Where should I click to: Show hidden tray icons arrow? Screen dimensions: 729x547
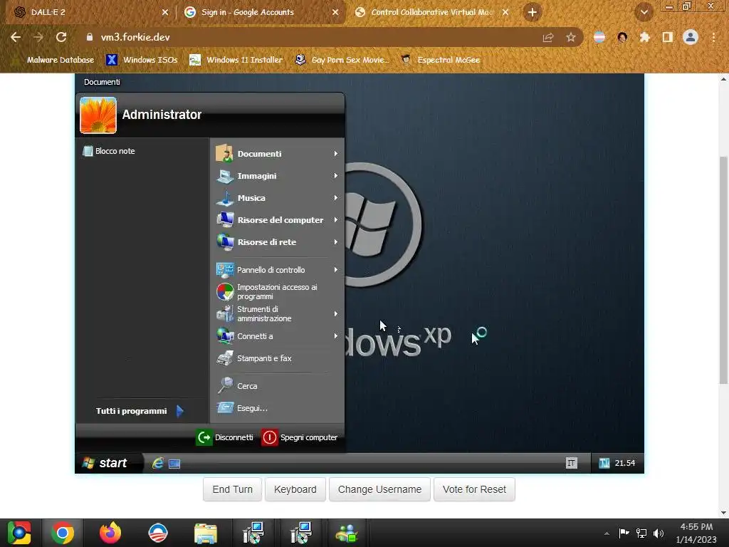(x=607, y=533)
